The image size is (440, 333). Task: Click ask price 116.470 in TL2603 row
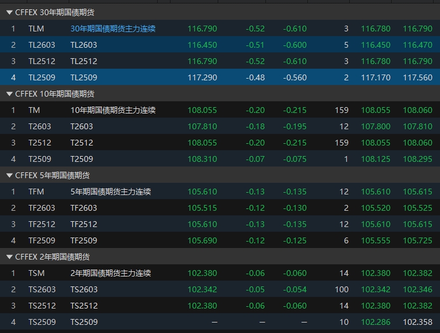417,45
